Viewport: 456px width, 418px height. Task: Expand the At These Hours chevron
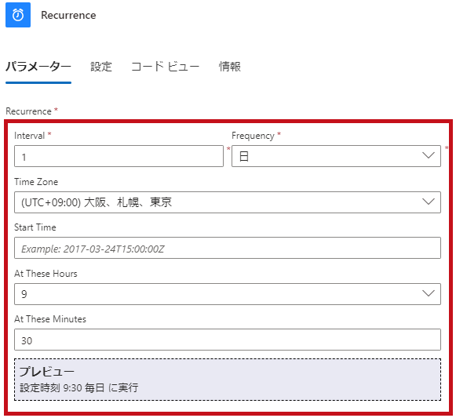pos(428,293)
